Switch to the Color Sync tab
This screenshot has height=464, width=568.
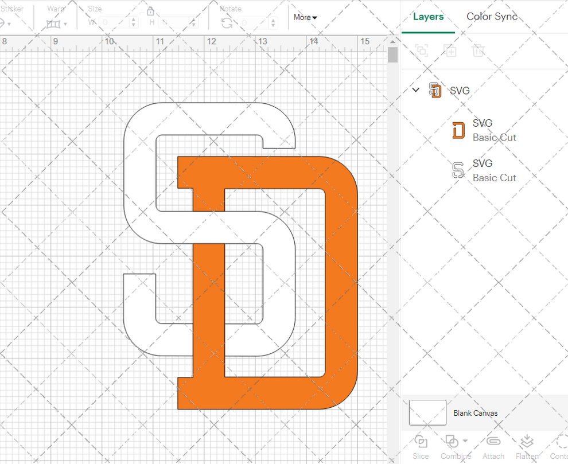[492, 17]
